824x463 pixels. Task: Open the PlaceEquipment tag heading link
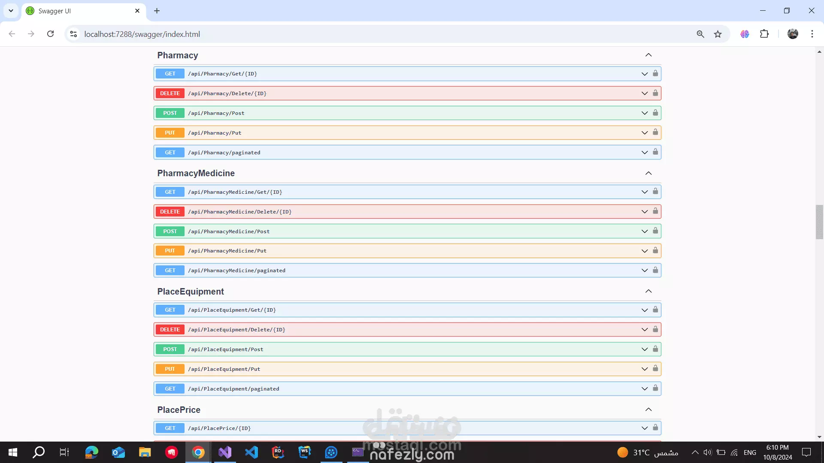[x=191, y=292]
